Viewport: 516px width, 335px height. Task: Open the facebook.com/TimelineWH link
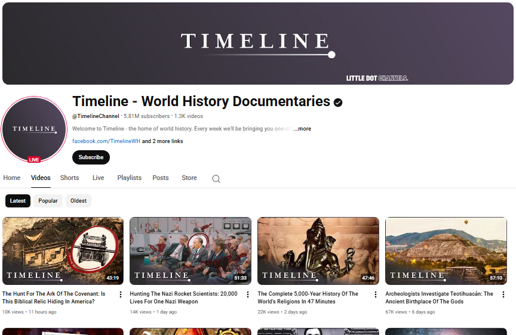tap(106, 141)
